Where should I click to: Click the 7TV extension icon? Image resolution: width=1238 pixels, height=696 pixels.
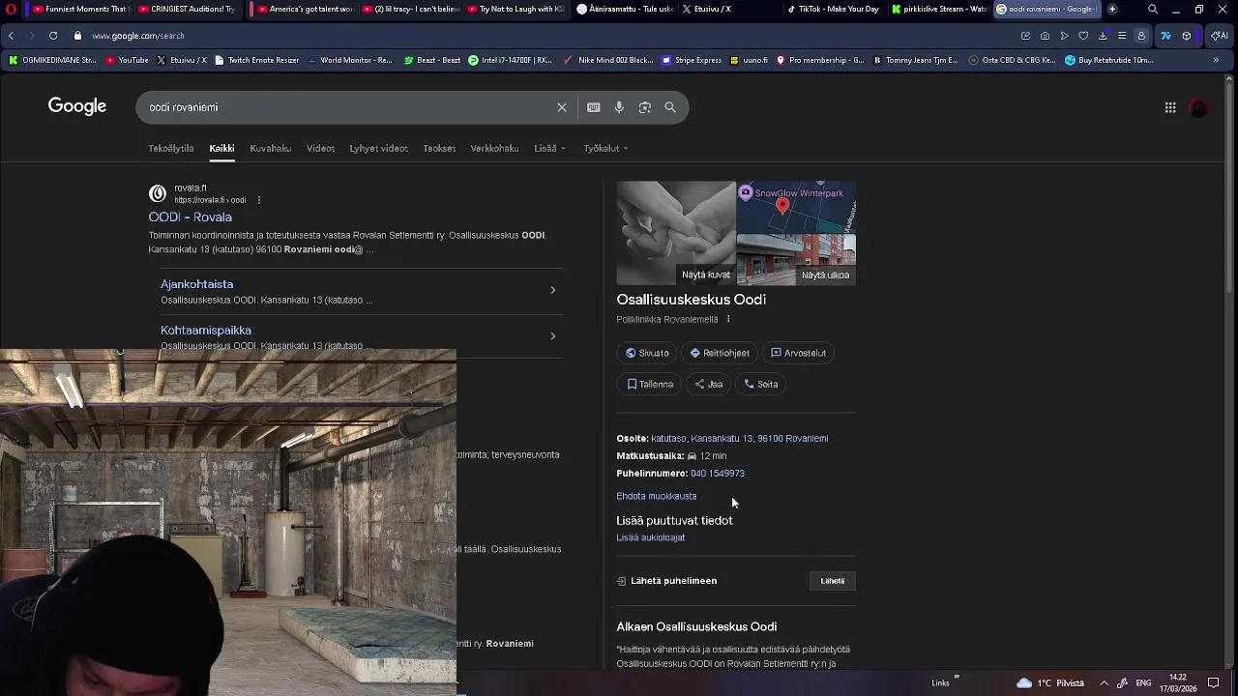[1165, 36]
